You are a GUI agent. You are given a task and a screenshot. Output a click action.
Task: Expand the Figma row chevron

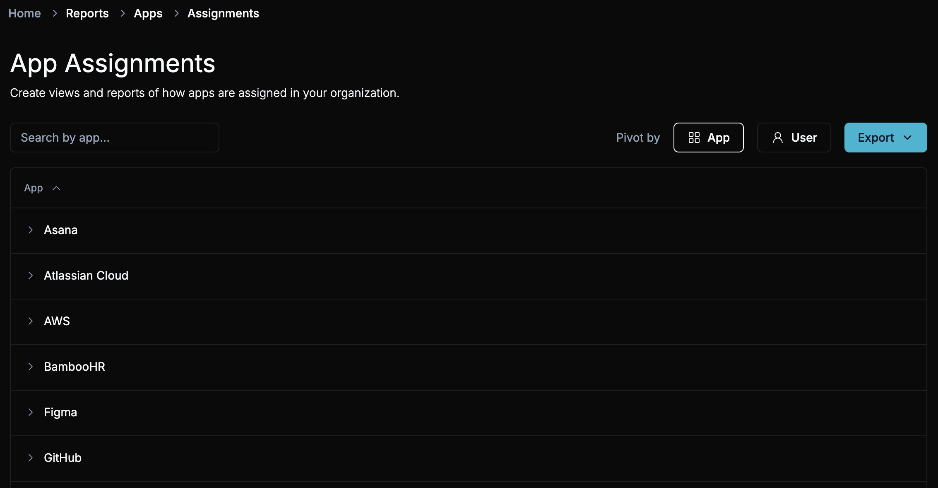(31, 412)
